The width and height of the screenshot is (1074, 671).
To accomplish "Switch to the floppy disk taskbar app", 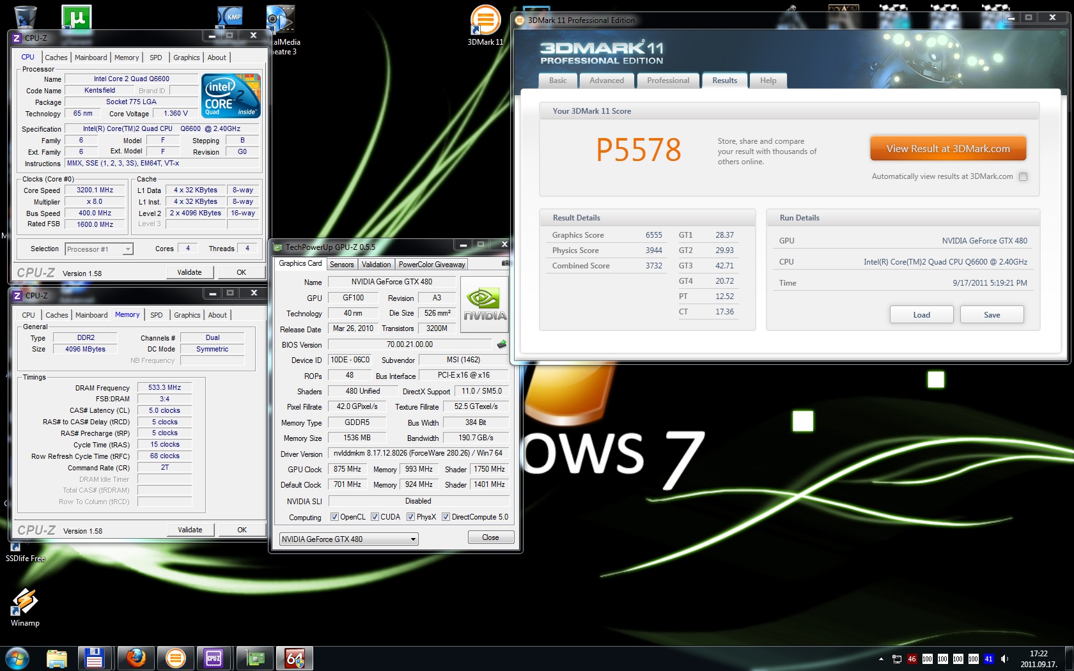I will [95, 658].
